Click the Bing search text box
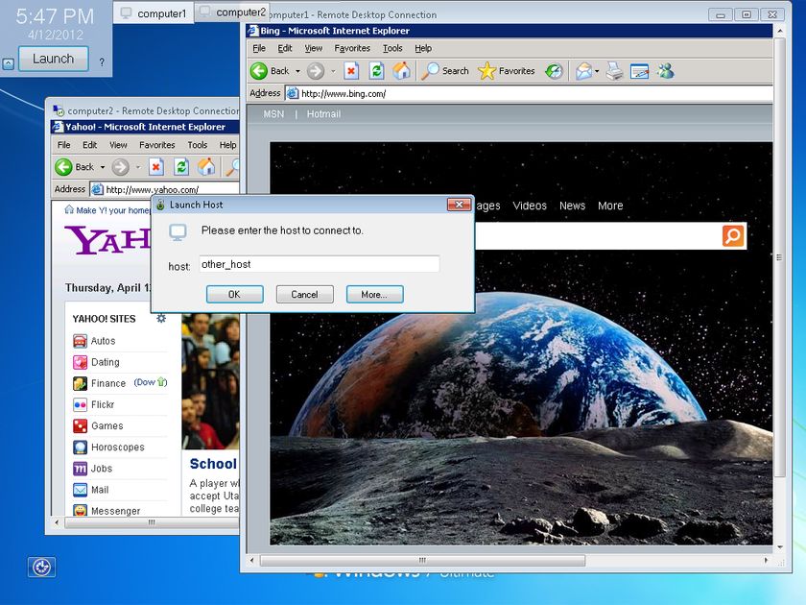 coord(598,235)
